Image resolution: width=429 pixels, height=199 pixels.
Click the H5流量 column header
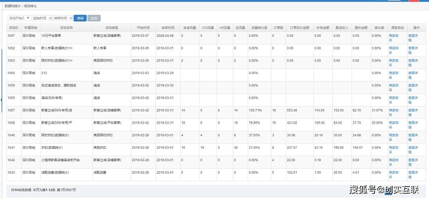click(225, 28)
